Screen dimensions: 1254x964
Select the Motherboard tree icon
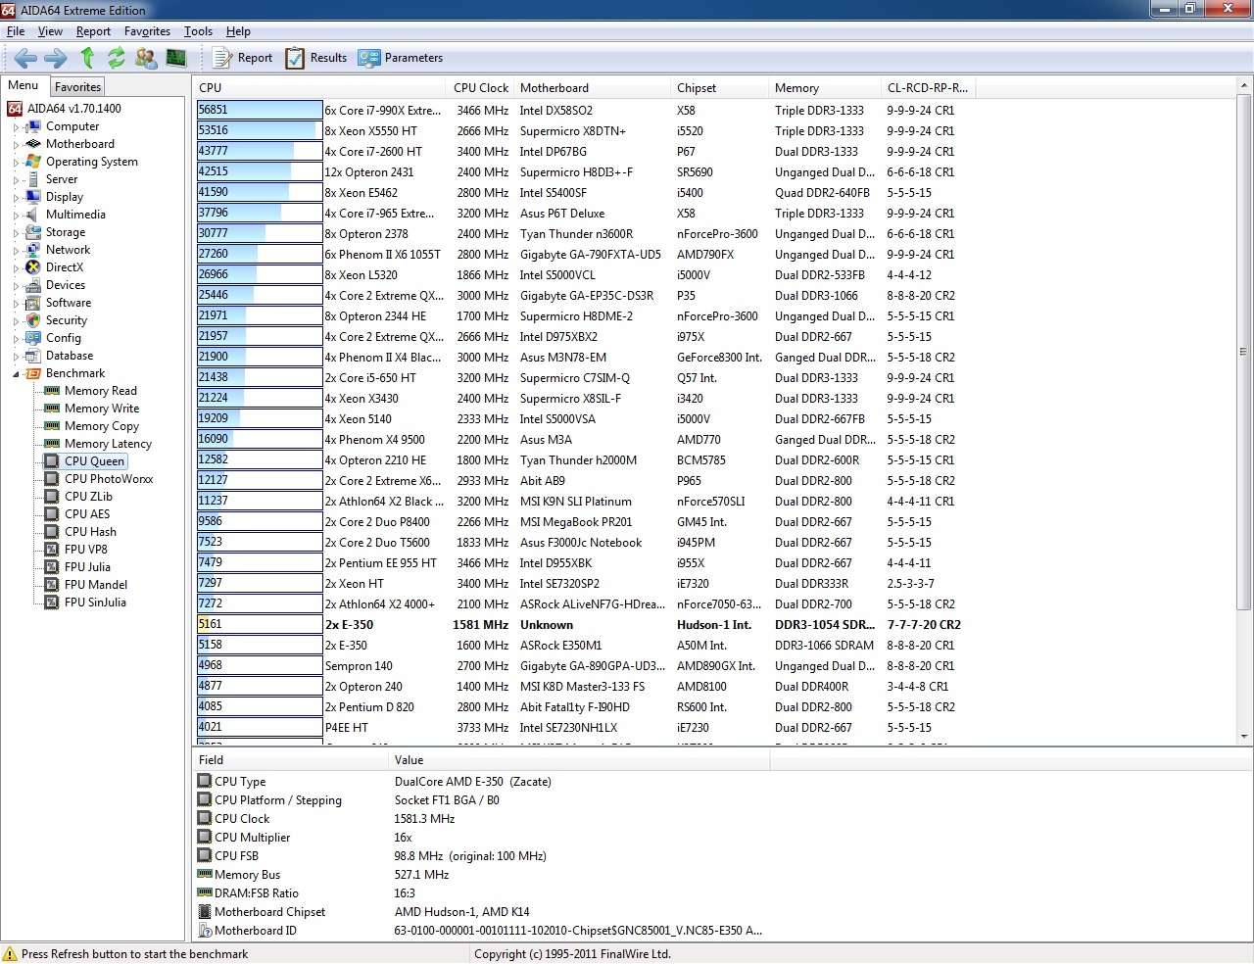click(x=33, y=144)
